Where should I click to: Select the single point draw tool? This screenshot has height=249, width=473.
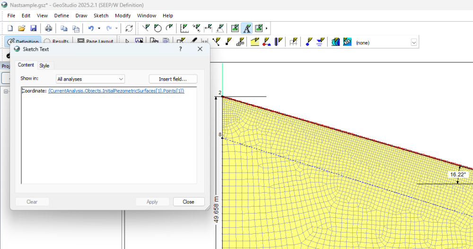pyautogui.click(x=228, y=42)
